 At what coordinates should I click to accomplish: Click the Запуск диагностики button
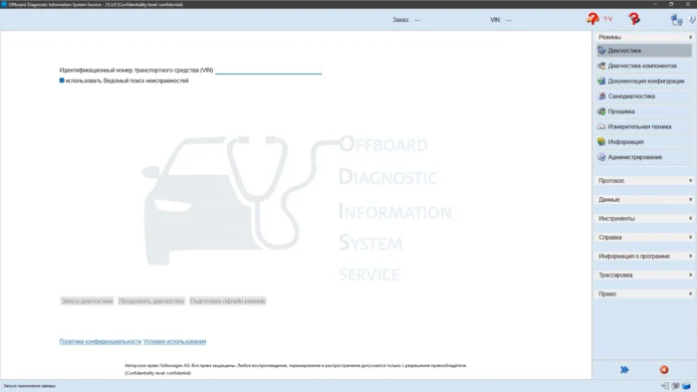[88, 301]
